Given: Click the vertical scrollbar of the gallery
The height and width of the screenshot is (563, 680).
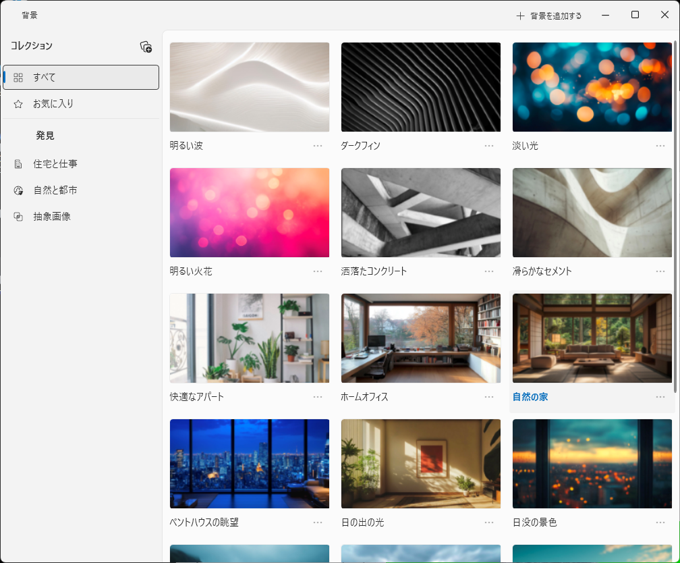Looking at the screenshot, I should click(x=675, y=217).
